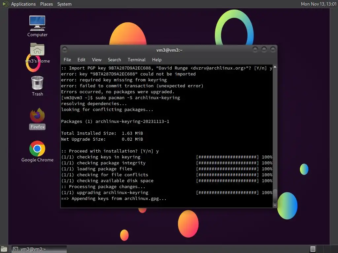Open the terminal Edit menu
The image size is (338, 253).
(x=81, y=60)
